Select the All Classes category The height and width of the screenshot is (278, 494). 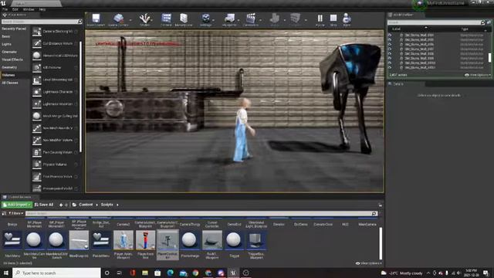[10, 83]
